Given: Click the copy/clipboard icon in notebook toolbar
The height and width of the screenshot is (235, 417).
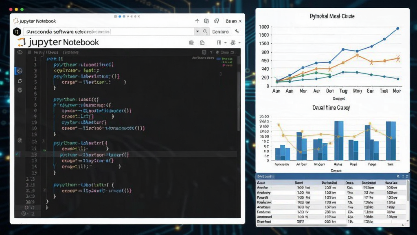Looking at the screenshot, I should pos(202,42).
